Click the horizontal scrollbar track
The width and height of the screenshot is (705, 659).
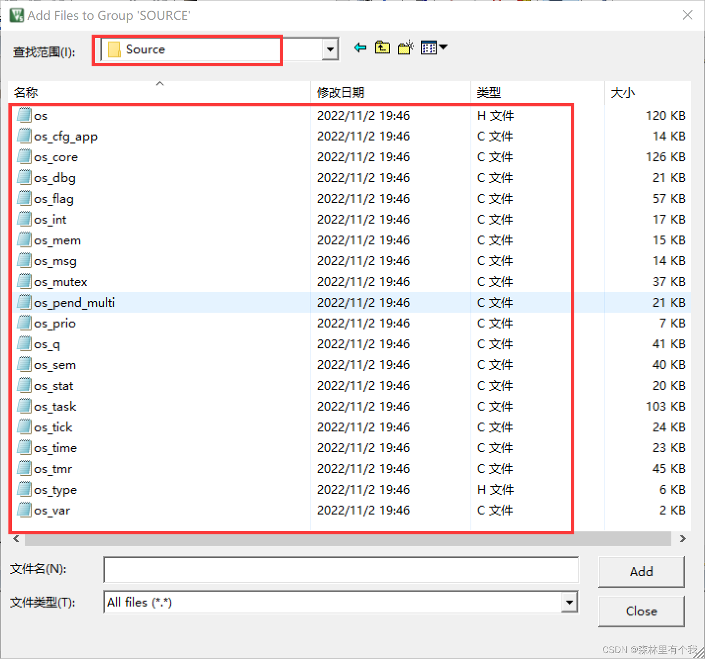point(348,539)
